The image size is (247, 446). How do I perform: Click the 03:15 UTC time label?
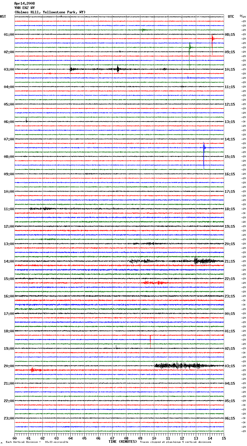pos(230,366)
